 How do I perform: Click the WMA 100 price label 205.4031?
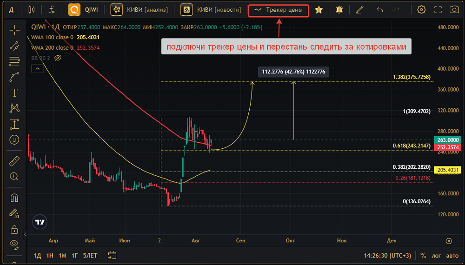[x=447, y=170]
